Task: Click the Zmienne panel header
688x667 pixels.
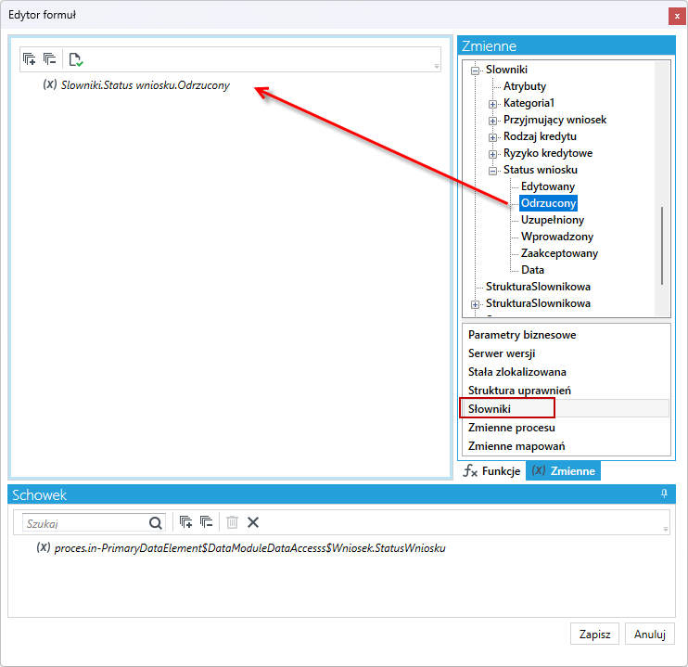Action: point(566,45)
